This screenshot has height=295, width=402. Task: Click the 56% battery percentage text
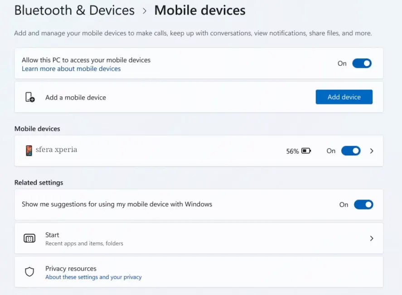tap(292, 152)
